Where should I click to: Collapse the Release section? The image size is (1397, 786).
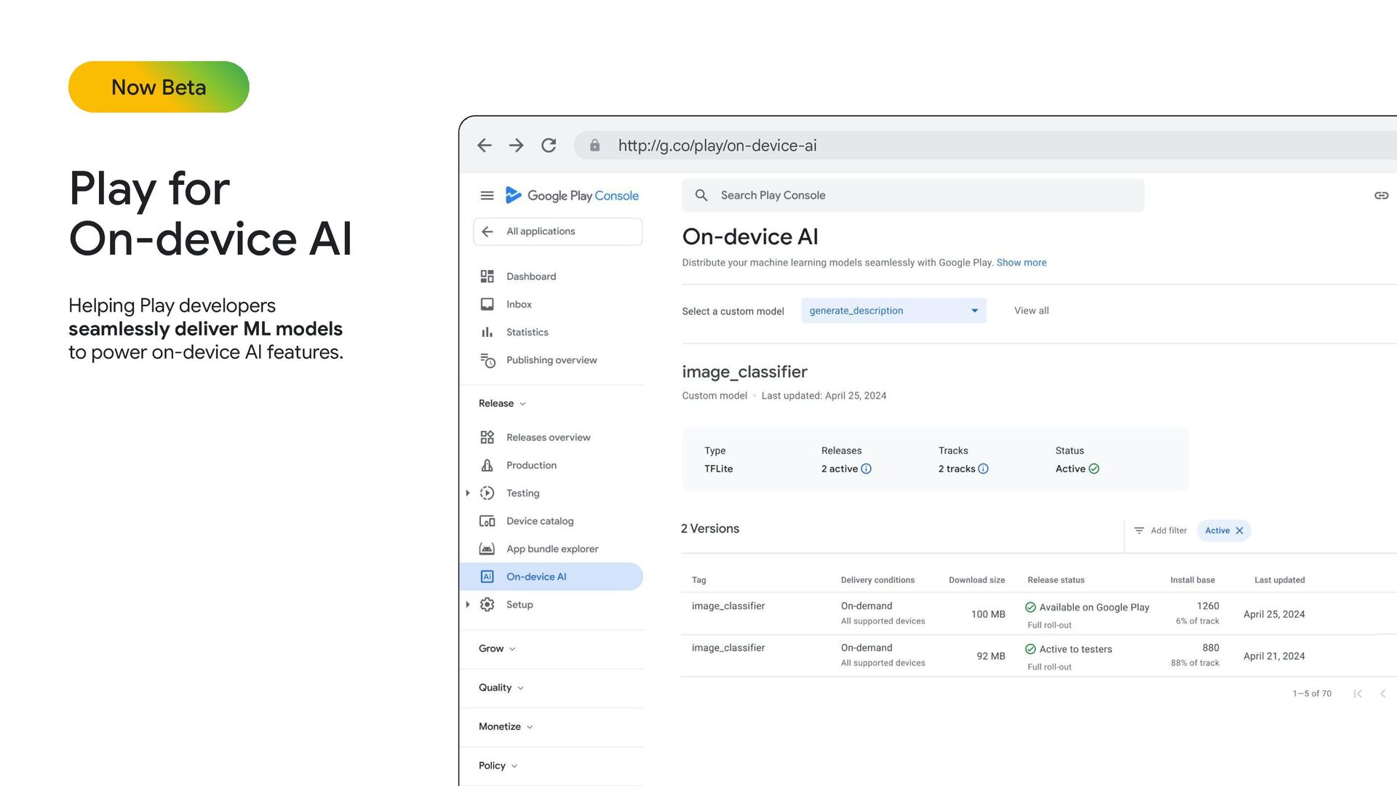pyautogui.click(x=502, y=404)
